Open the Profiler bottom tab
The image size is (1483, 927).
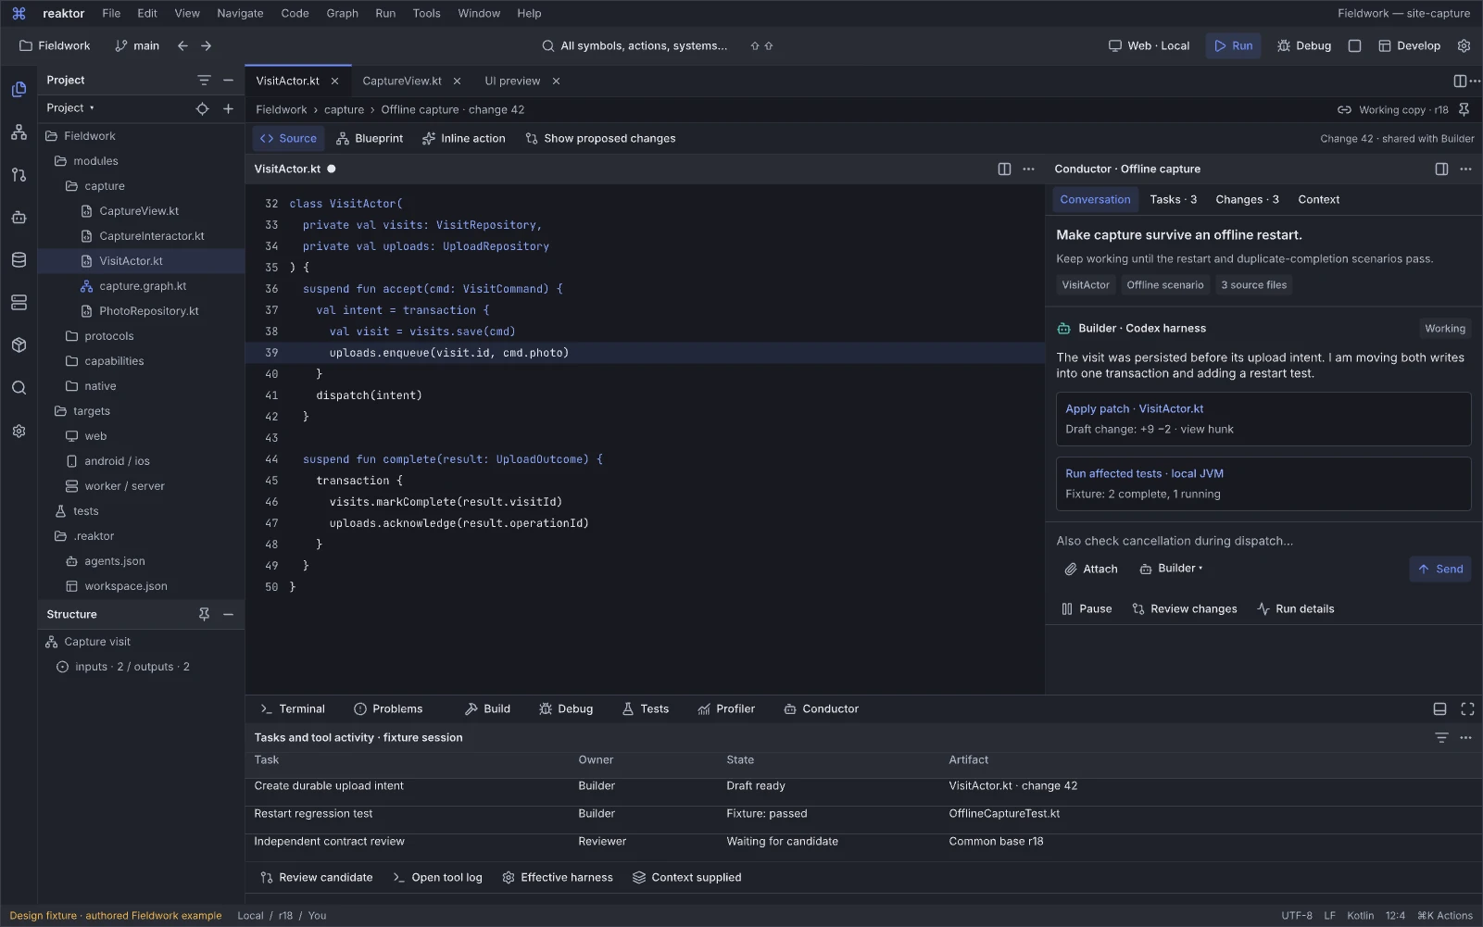tap(726, 708)
